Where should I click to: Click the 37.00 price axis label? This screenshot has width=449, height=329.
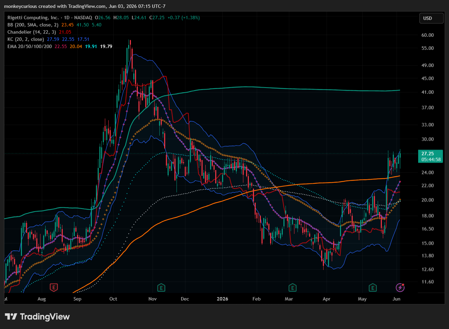tap(428, 107)
